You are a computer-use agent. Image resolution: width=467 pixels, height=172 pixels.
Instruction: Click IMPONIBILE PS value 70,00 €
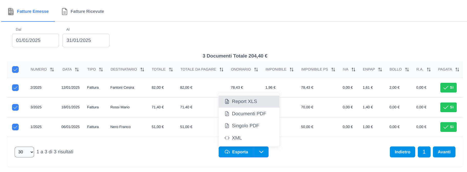[307, 107]
